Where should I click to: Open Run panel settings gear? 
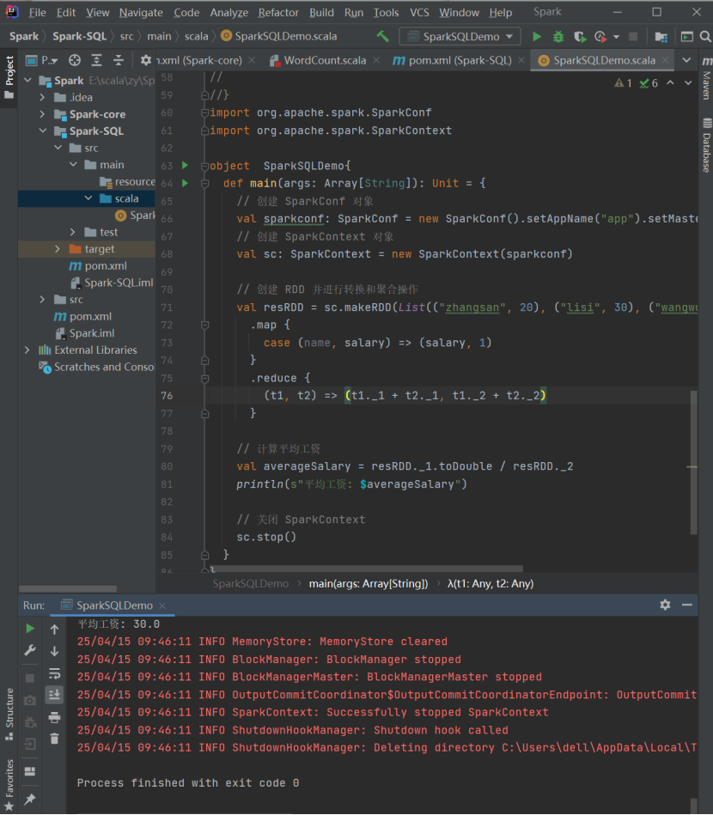(x=665, y=605)
